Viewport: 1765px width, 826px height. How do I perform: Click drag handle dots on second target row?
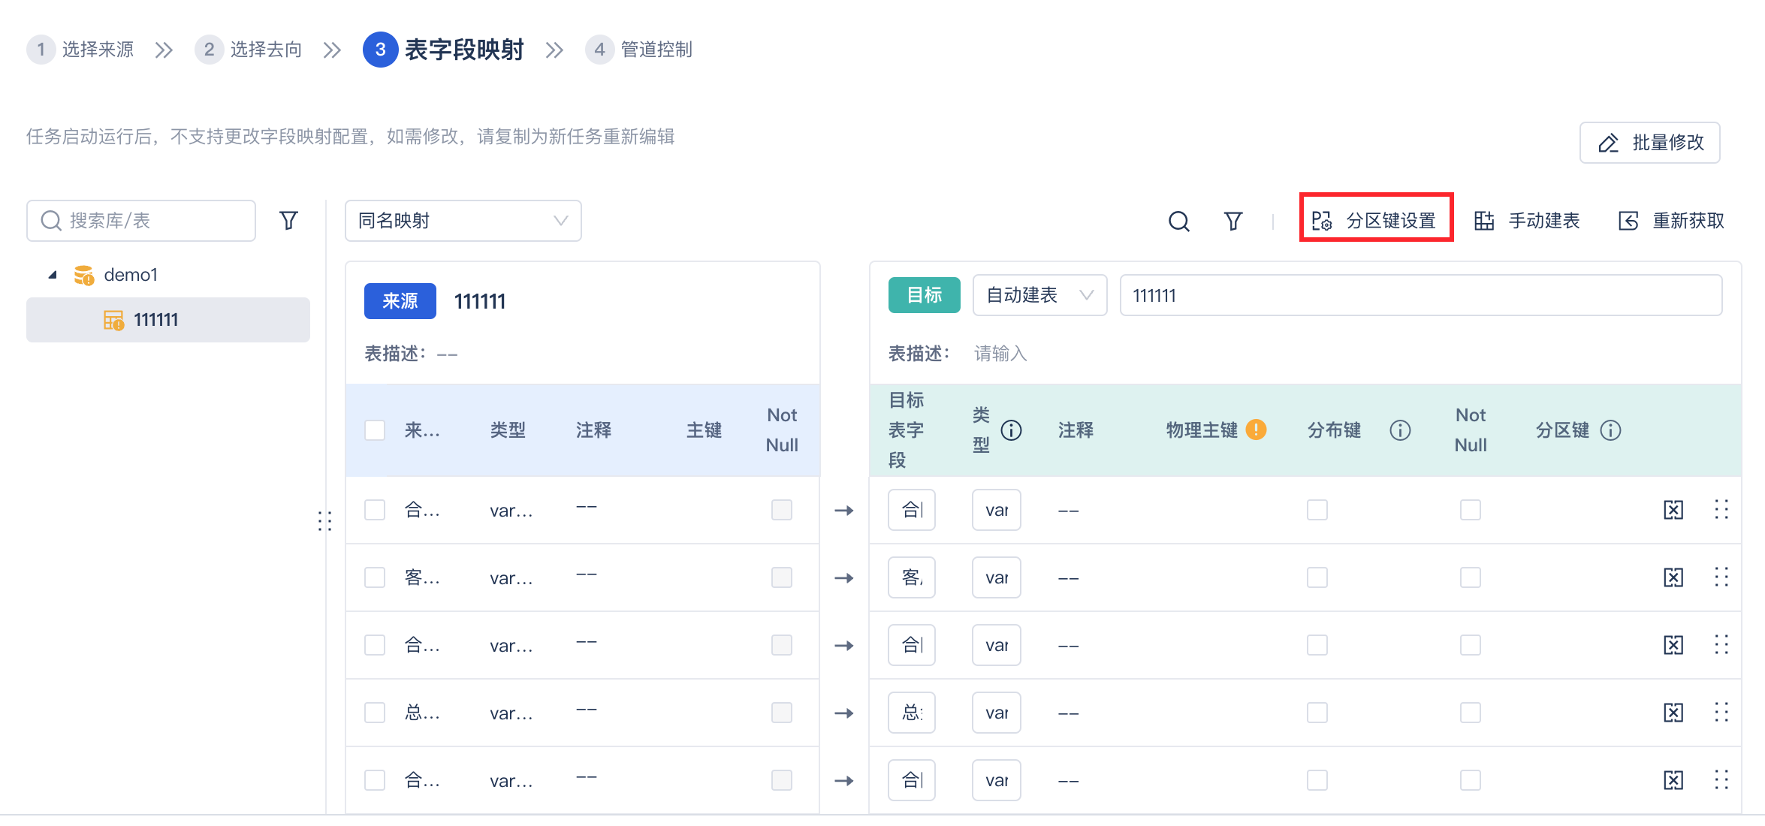[1721, 577]
